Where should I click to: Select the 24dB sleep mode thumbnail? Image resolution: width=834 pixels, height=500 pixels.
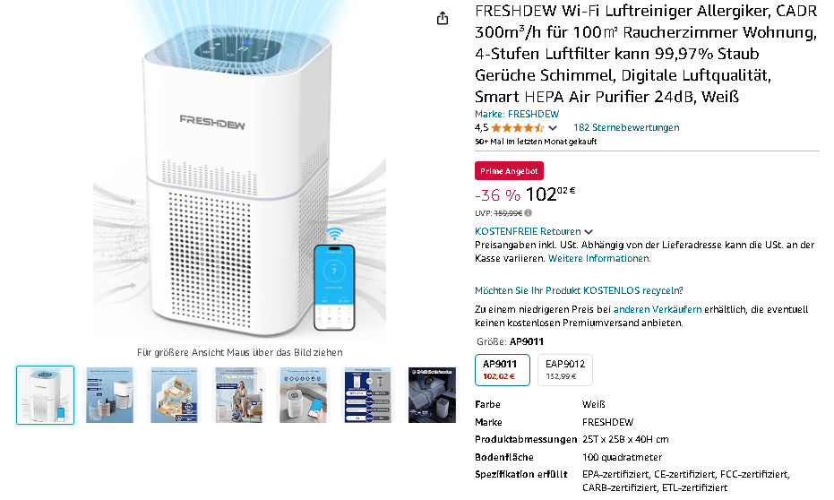tap(432, 394)
